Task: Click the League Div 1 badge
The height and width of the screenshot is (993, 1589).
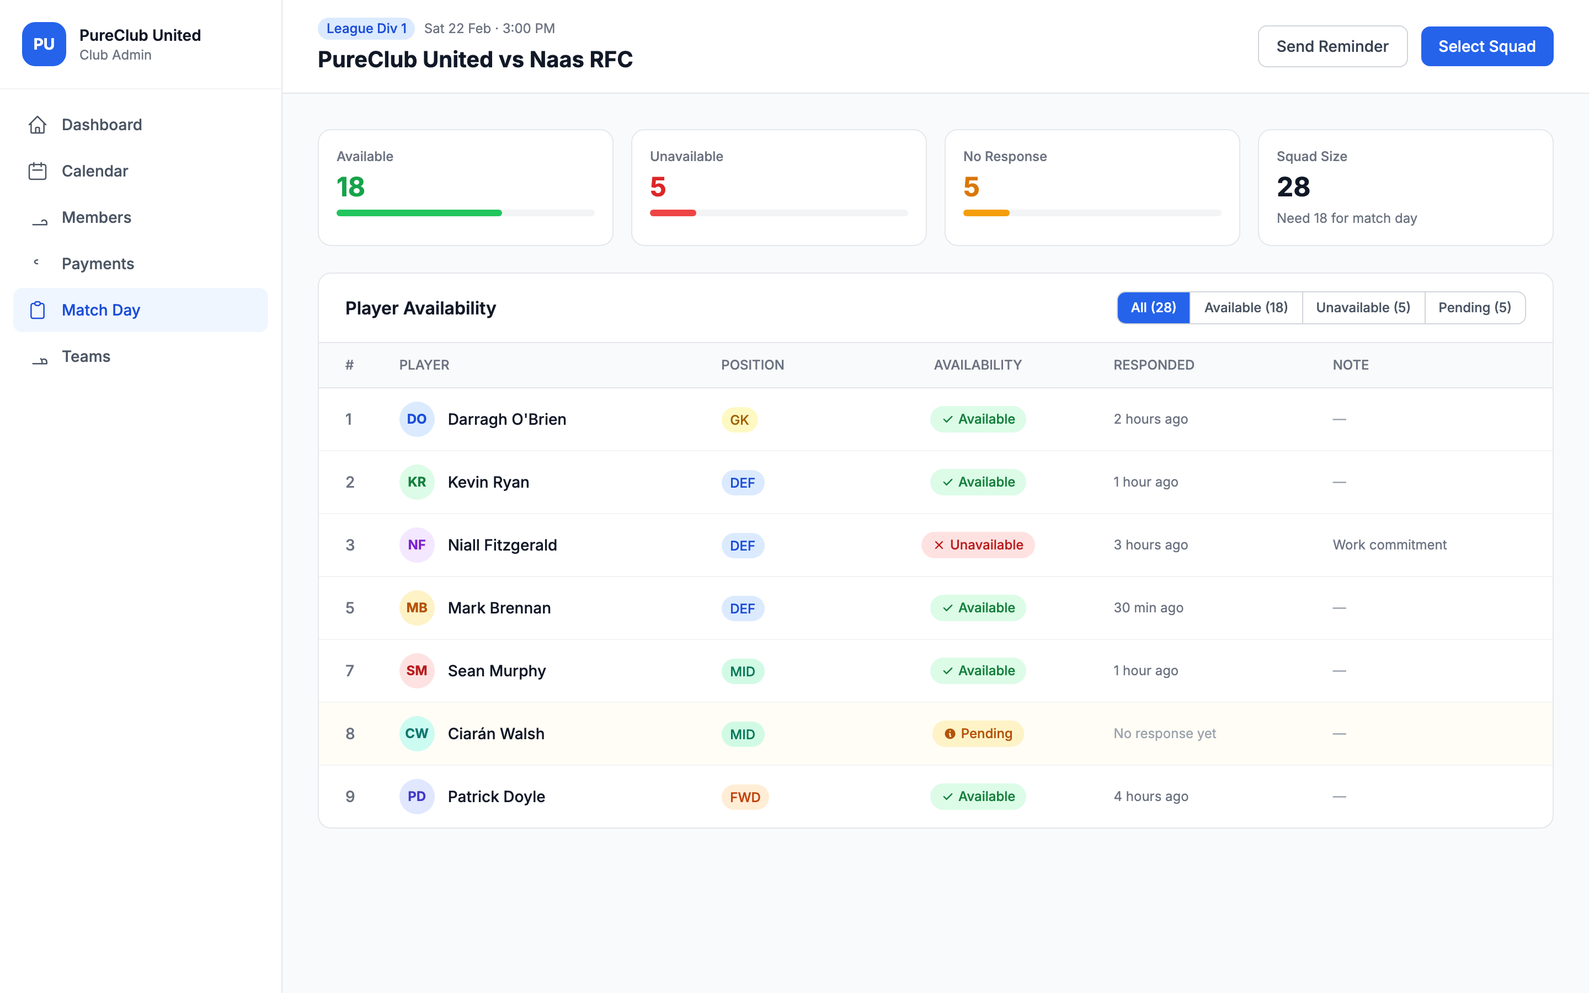Action: pos(366,28)
